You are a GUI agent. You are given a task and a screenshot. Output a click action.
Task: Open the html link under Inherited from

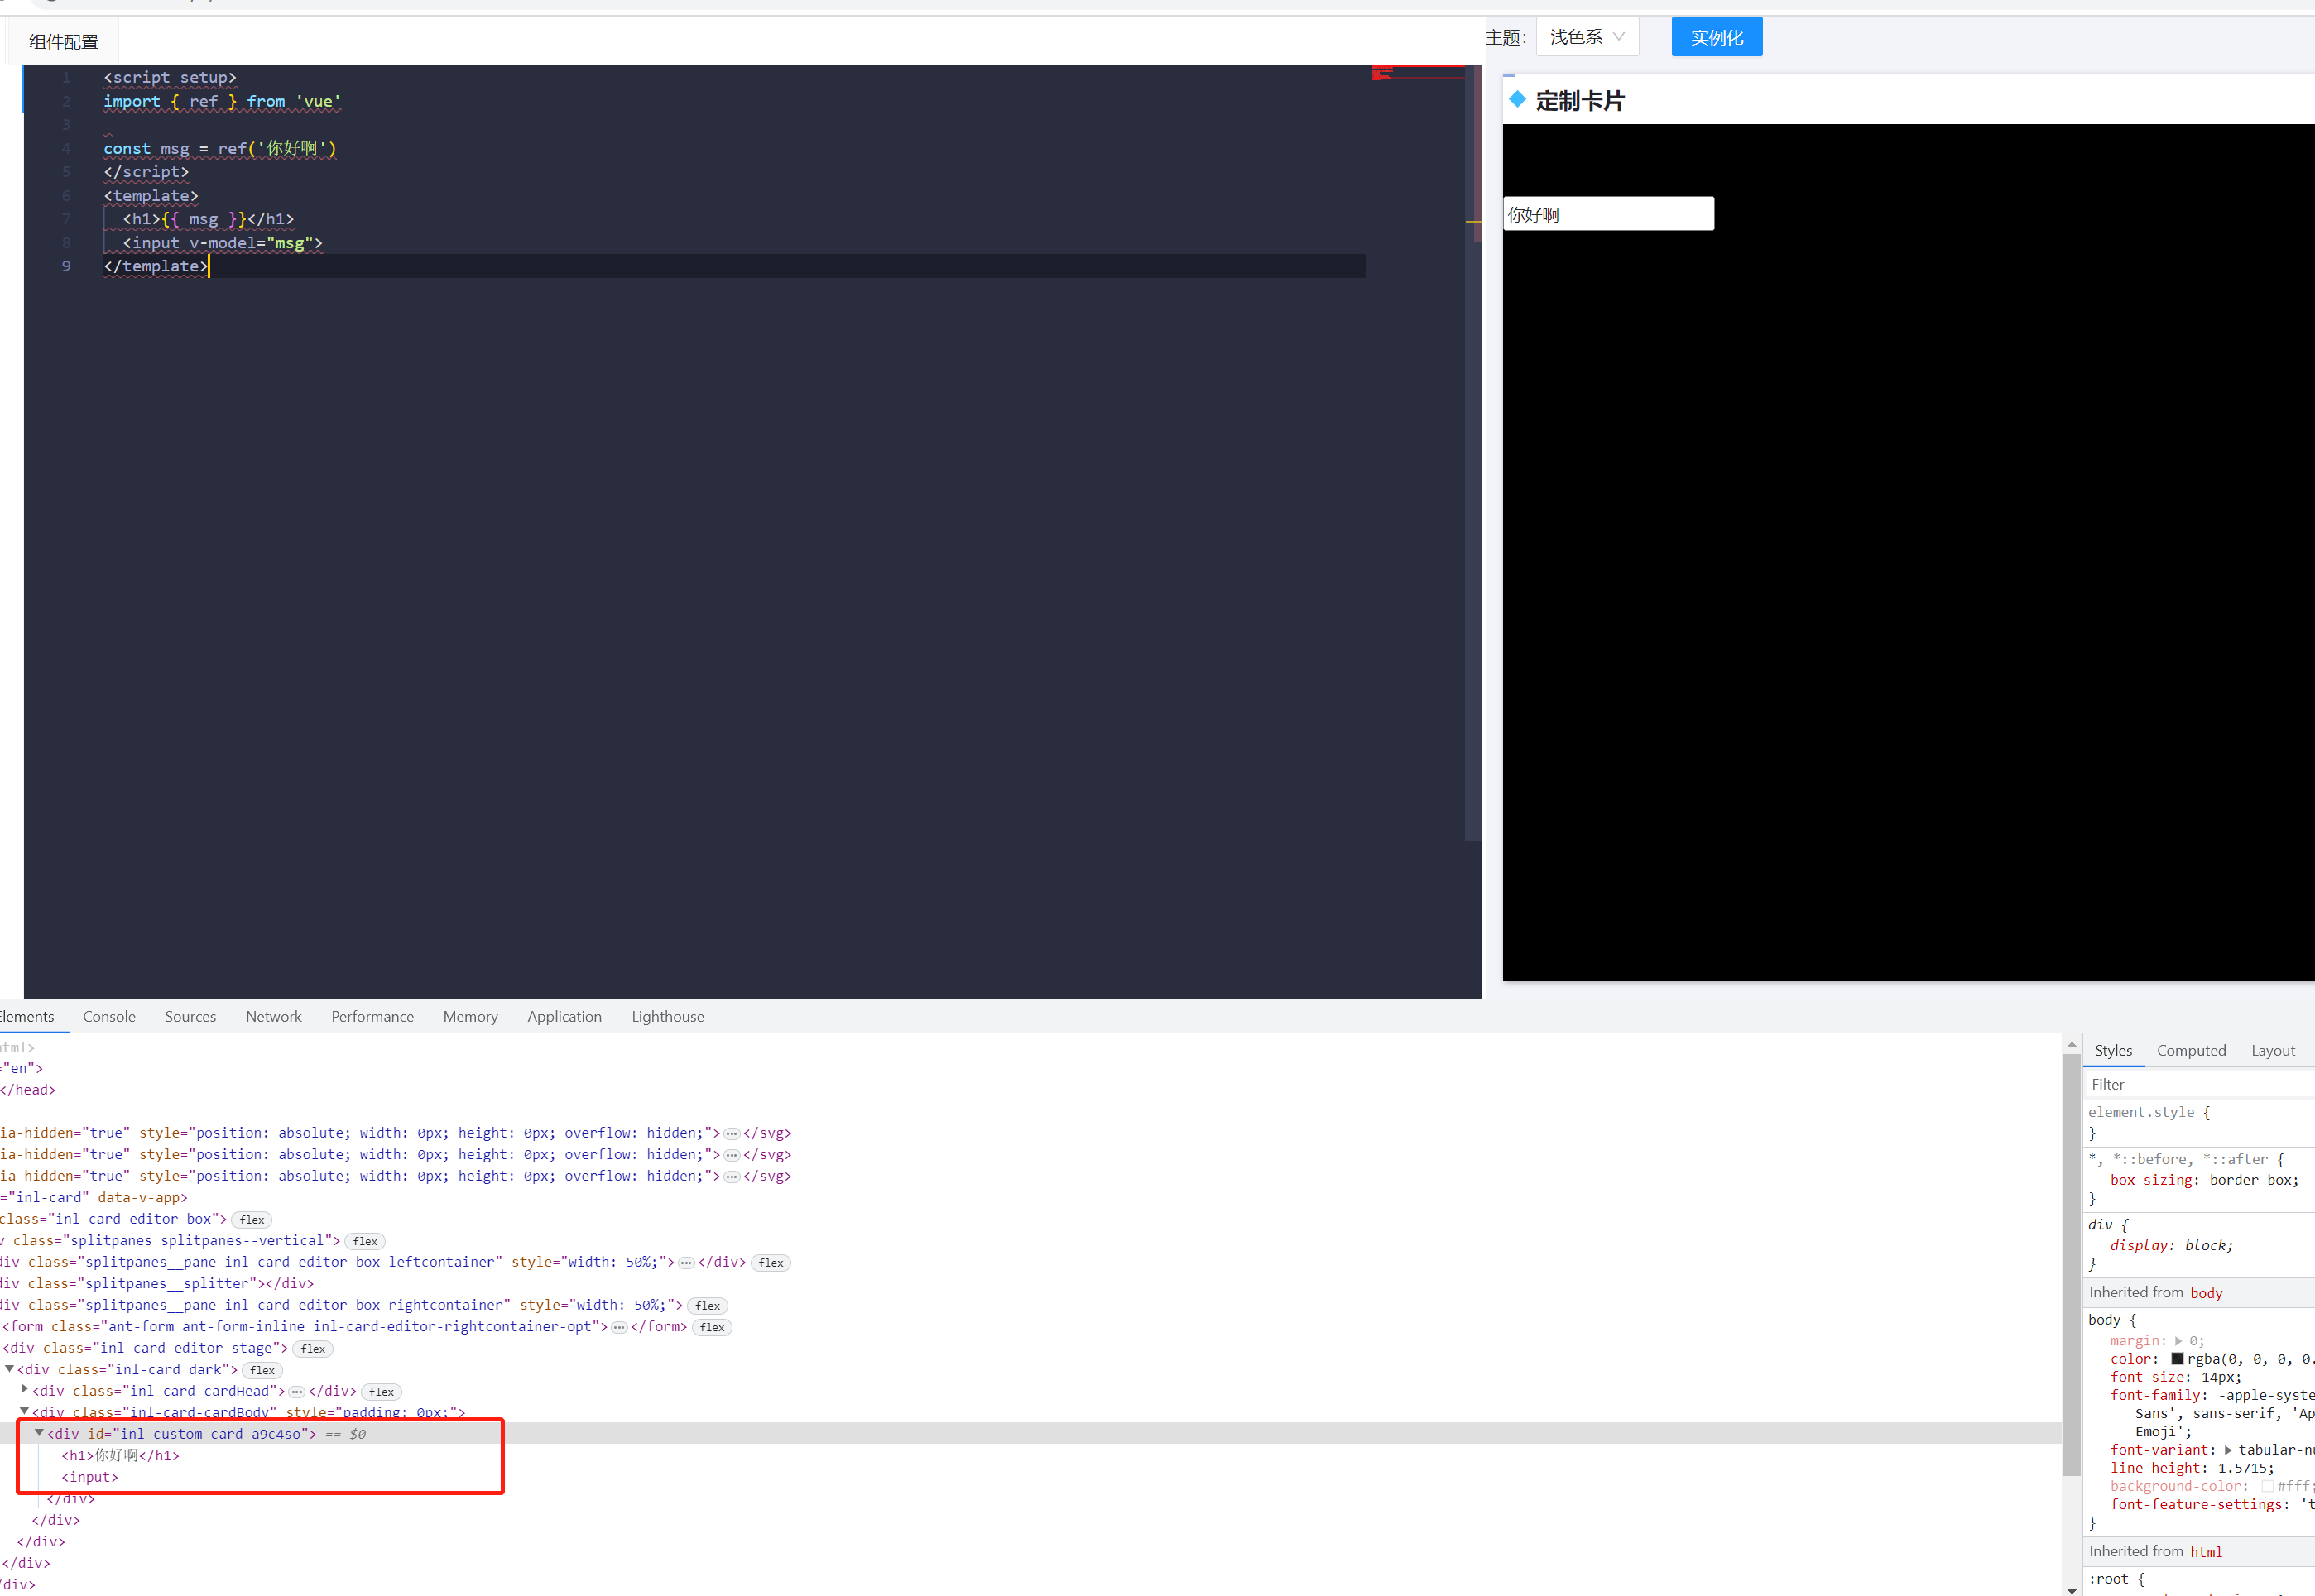tap(2206, 1551)
